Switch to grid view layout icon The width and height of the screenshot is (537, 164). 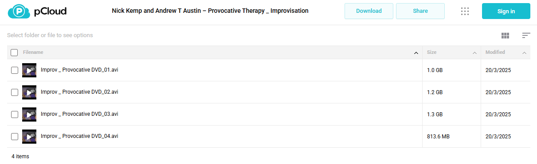505,35
